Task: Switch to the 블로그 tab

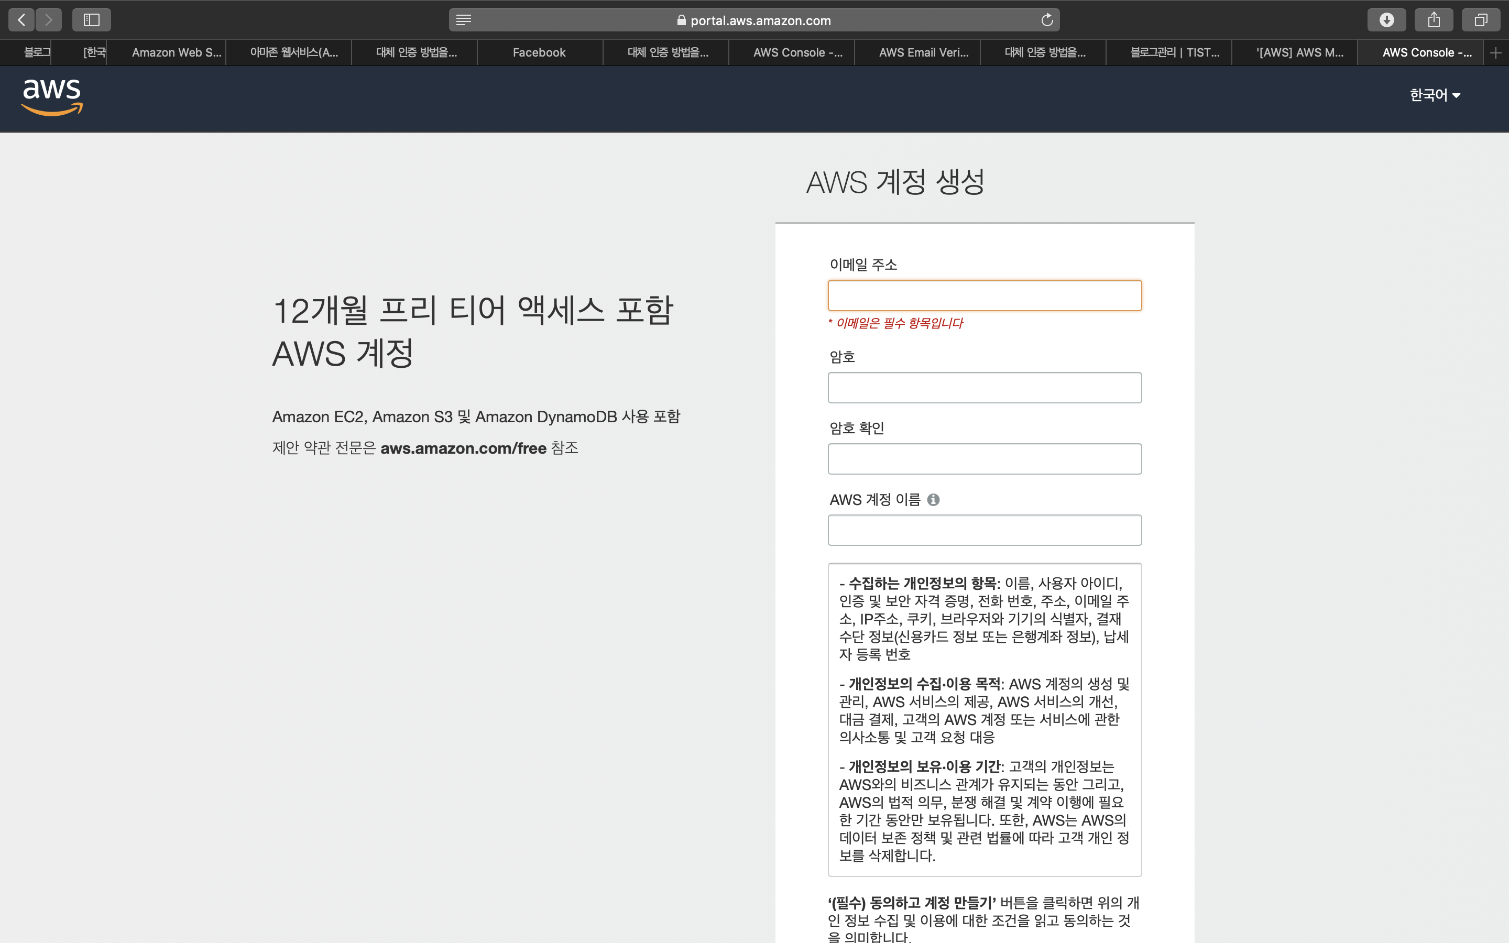Action: [x=26, y=52]
